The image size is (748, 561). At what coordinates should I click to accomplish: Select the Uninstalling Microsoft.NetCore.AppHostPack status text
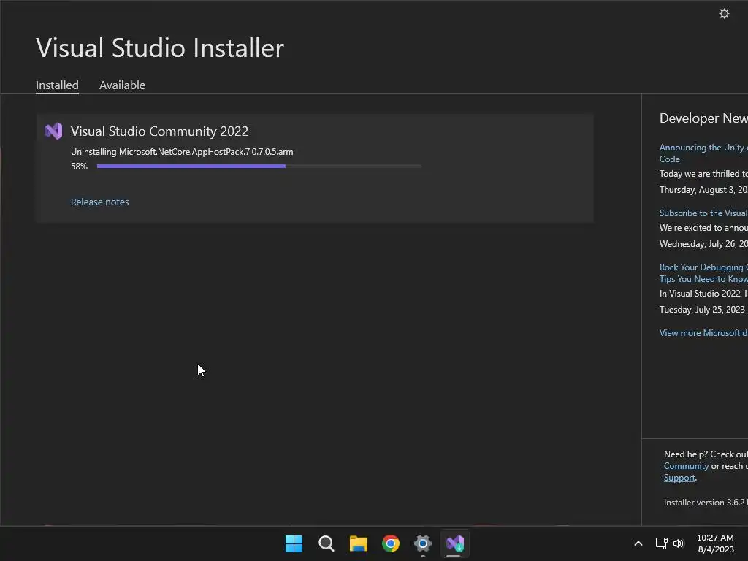click(x=182, y=152)
